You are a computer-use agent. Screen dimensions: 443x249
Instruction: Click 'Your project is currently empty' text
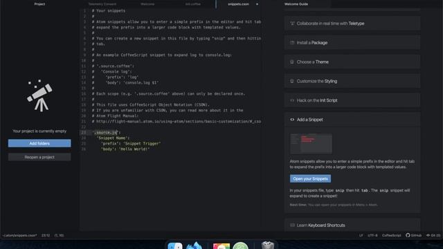39,131
